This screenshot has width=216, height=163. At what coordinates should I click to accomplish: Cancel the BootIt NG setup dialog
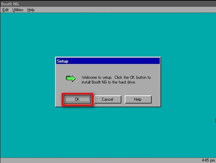click(108, 99)
